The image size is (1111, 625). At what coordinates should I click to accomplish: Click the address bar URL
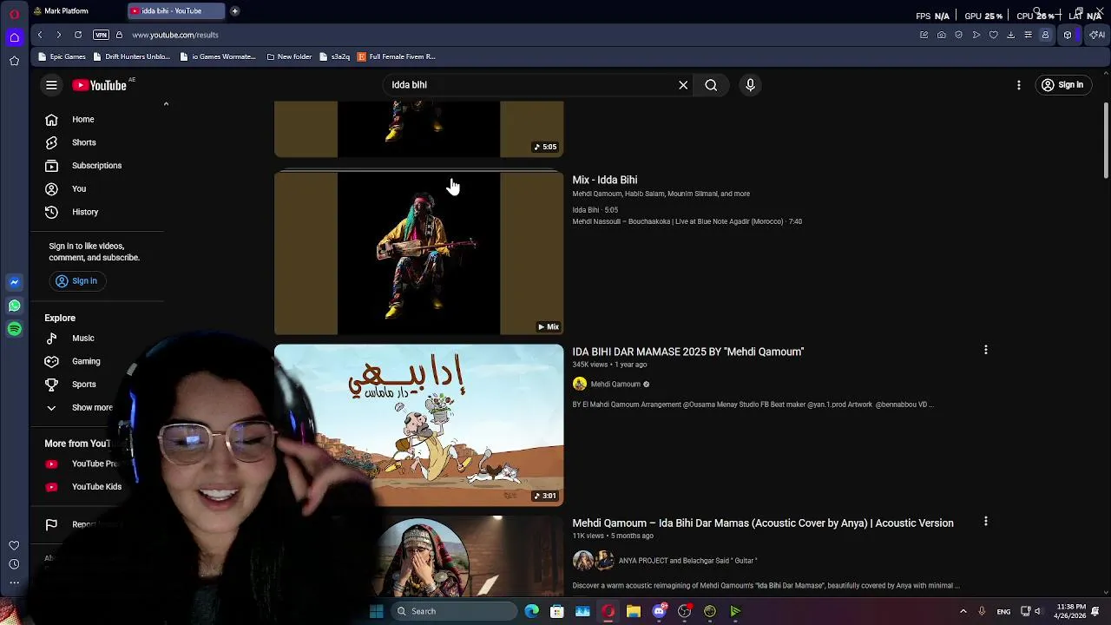(175, 35)
